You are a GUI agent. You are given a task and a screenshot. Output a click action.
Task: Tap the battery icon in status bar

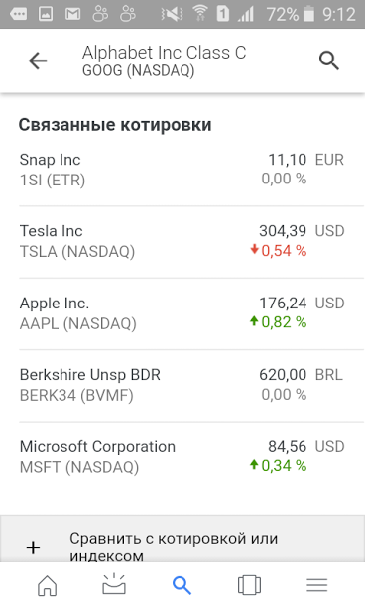(308, 14)
